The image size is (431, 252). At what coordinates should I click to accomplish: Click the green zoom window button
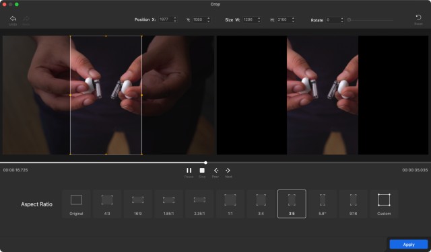(x=16, y=5)
